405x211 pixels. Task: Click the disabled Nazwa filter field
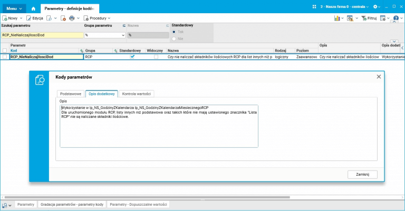point(148,35)
